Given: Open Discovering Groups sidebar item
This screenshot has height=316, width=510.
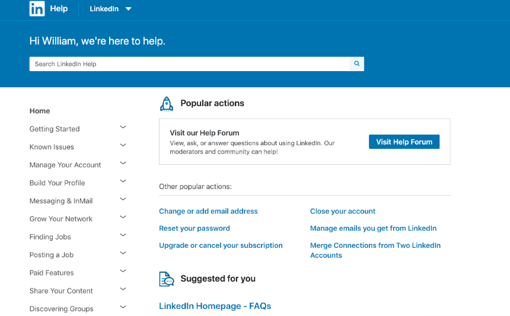Looking at the screenshot, I should tap(62, 309).
